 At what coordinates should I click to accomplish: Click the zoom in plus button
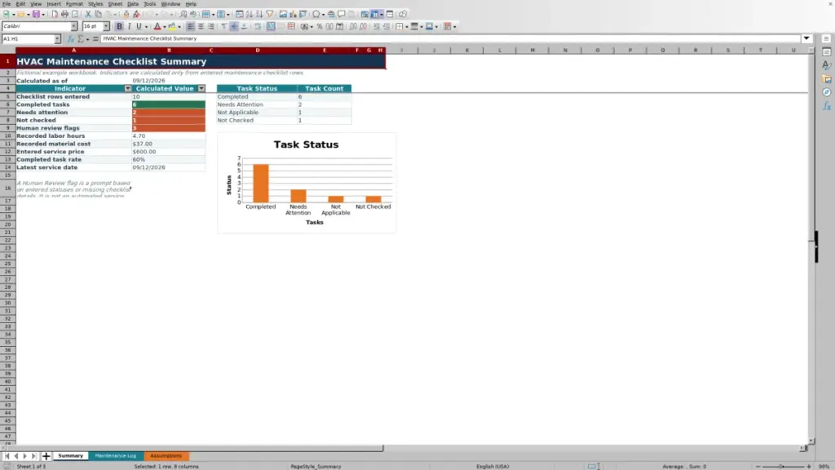(x=809, y=466)
